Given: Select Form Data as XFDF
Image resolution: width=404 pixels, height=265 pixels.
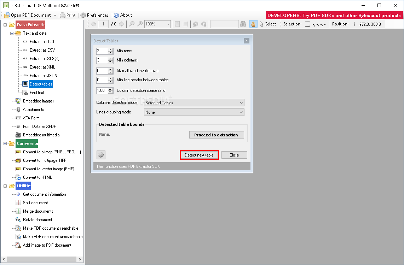Looking at the screenshot, I should pos(39,126).
